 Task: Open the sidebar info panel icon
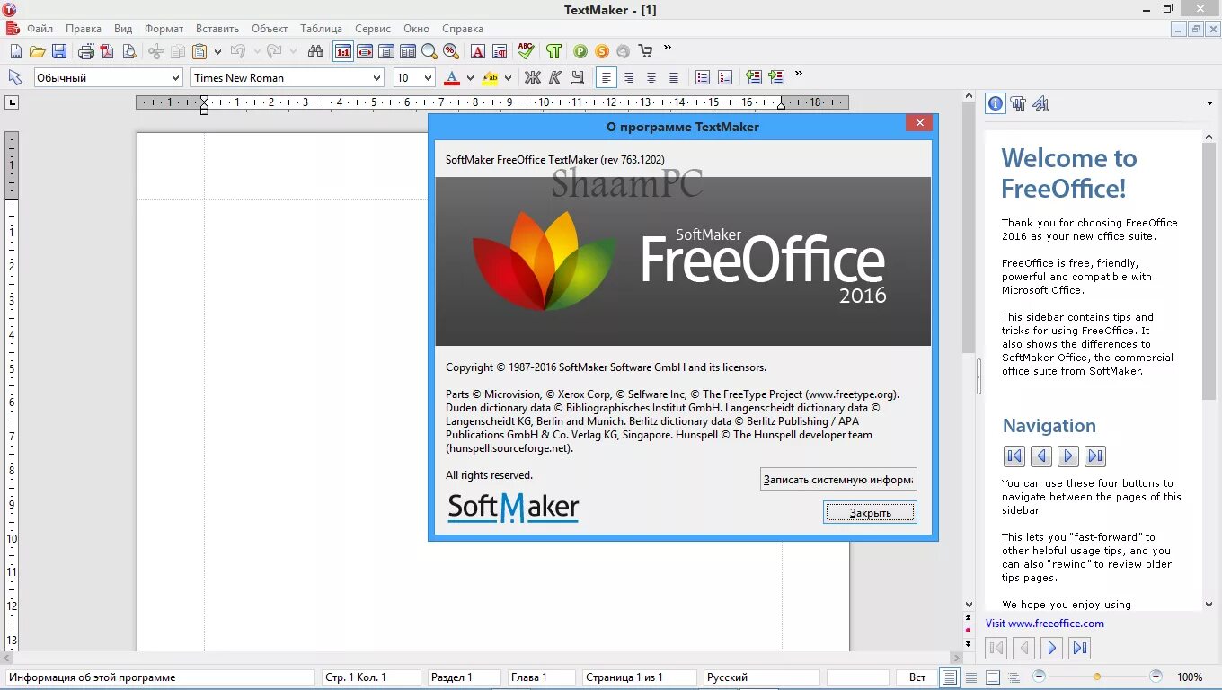[995, 103]
